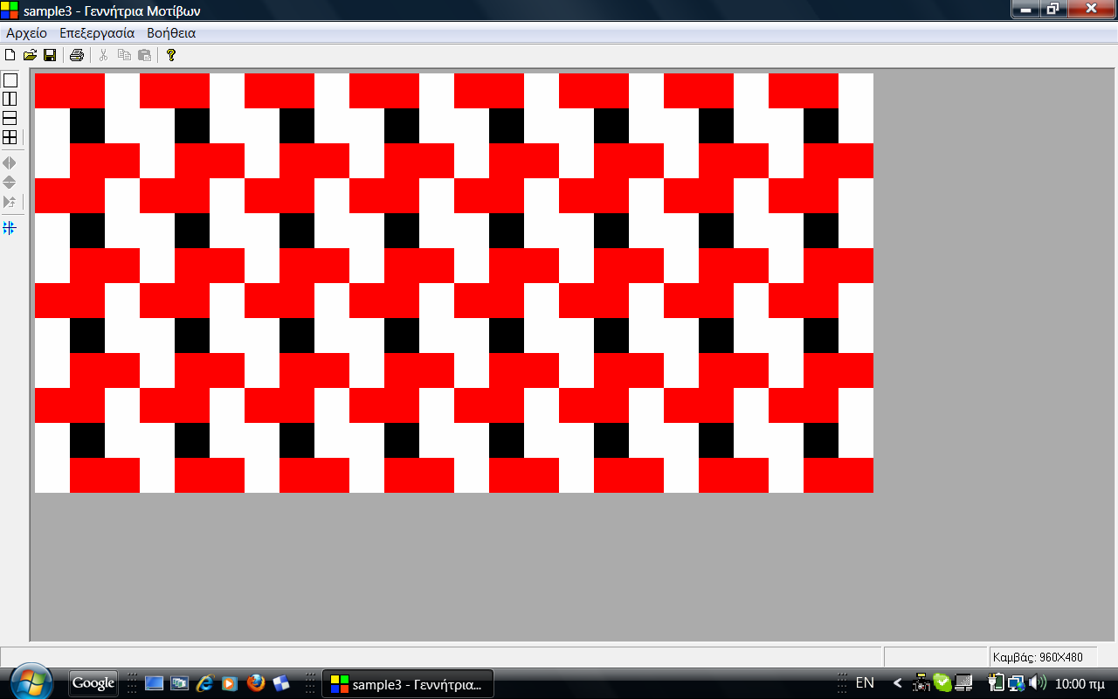Screen dimensions: 1118x699
Task: Click the battery power tray icon
Action: 996,683
